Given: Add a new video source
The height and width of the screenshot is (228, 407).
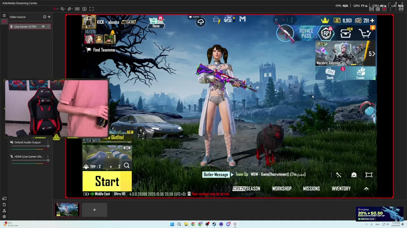Looking at the screenshot, I should pyautogui.click(x=49, y=17).
